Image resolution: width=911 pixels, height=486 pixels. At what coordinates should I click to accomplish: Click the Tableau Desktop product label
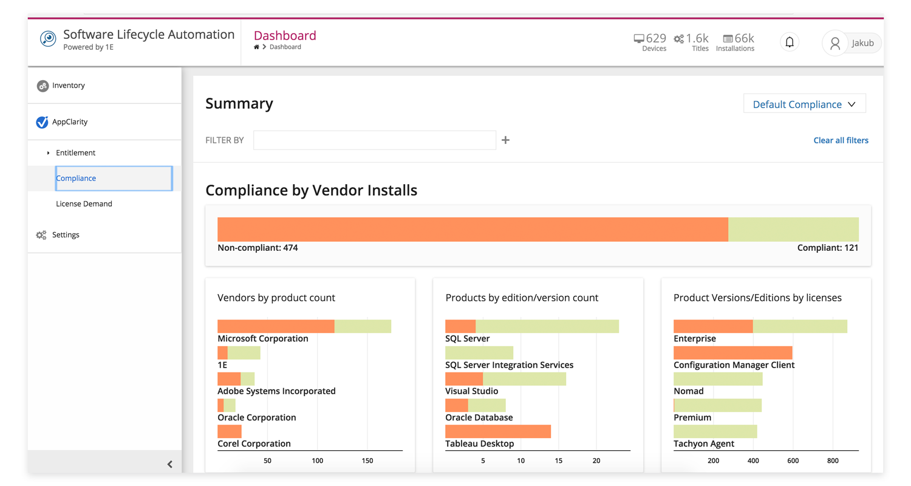480,444
